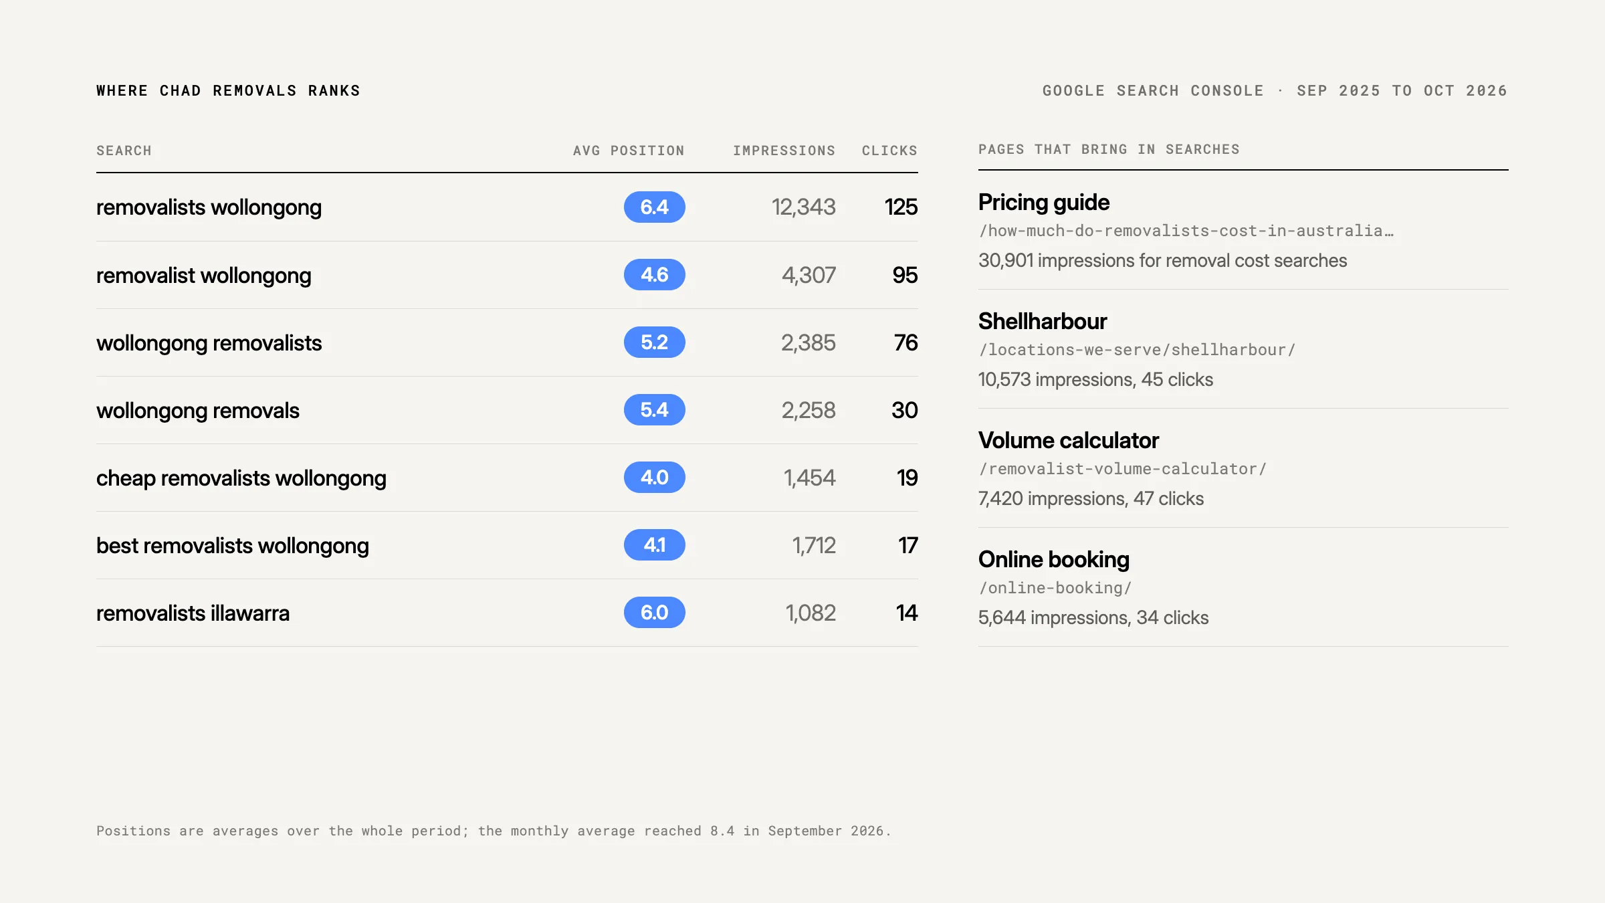This screenshot has width=1605, height=903.
Task: Click the 12,343 impressions value
Action: click(x=803, y=207)
